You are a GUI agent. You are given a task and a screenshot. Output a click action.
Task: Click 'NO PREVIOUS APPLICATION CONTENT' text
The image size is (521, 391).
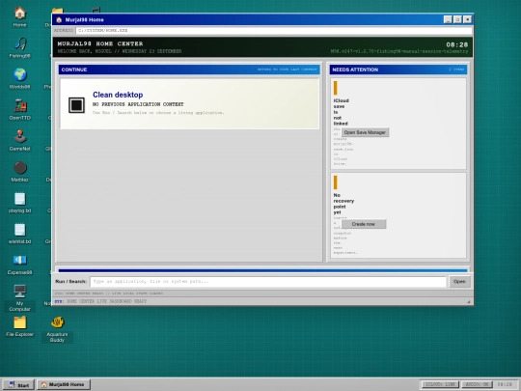[x=138, y=104]
